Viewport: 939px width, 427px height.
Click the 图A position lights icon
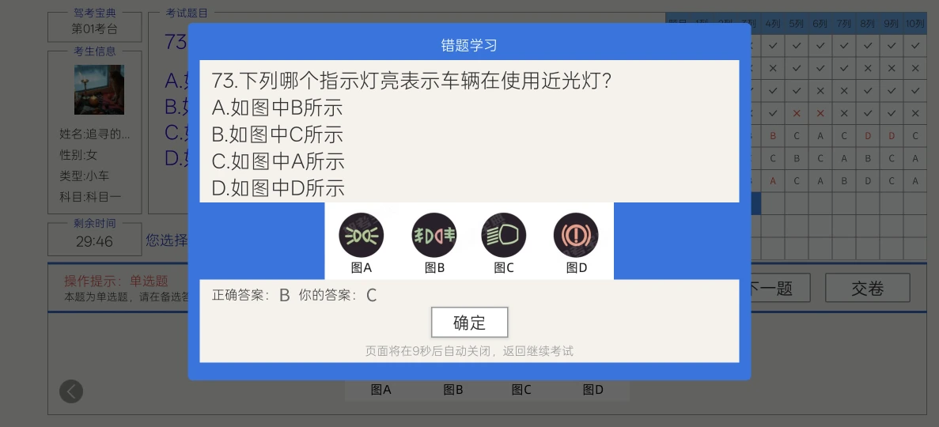[361, 236]
